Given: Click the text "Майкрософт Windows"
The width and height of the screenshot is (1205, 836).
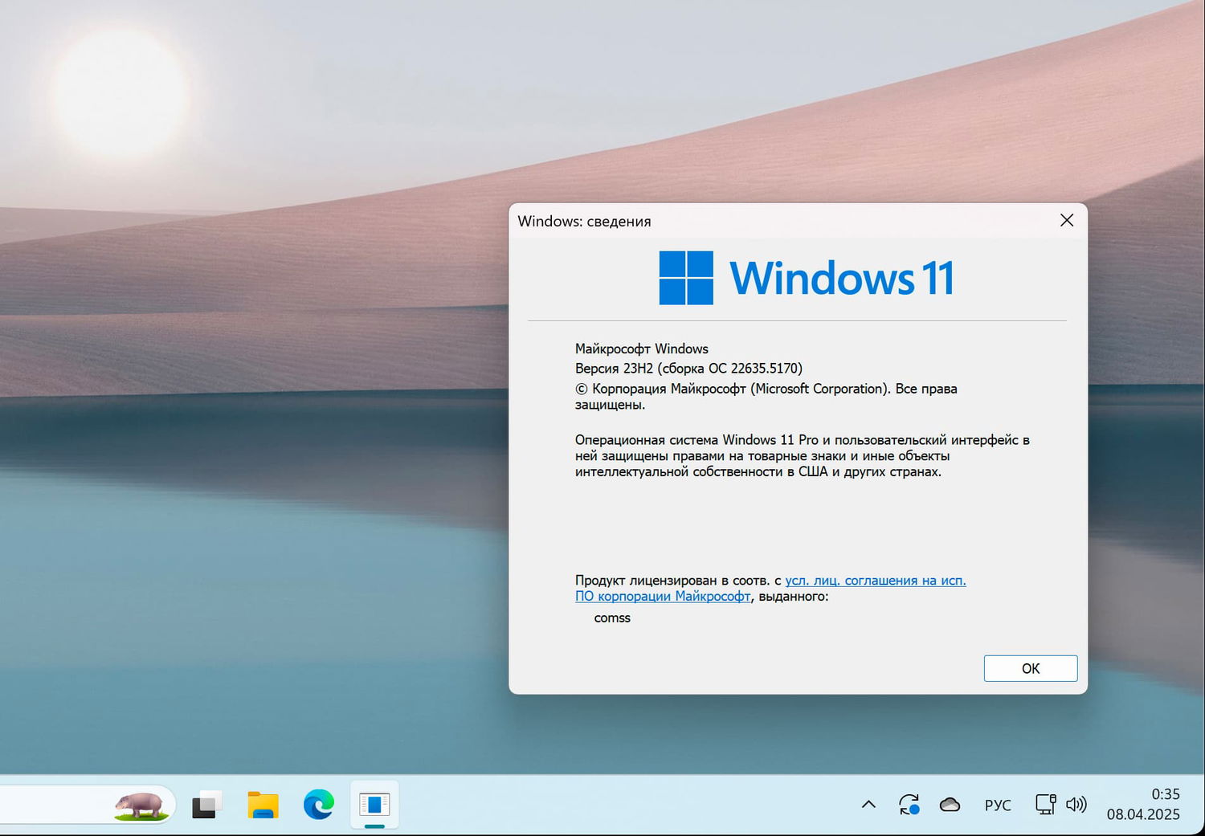Looking at the screenshot, I should tap(642, 349).
